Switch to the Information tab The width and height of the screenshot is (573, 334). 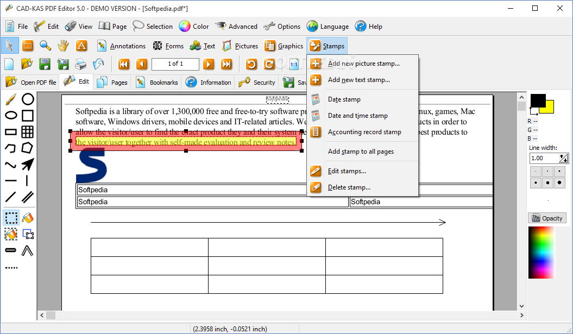pyautogui.click(x=209, y=82)
